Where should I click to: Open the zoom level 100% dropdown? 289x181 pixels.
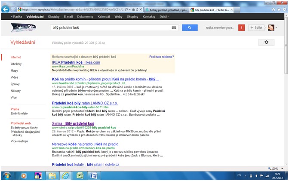[282, 169]
